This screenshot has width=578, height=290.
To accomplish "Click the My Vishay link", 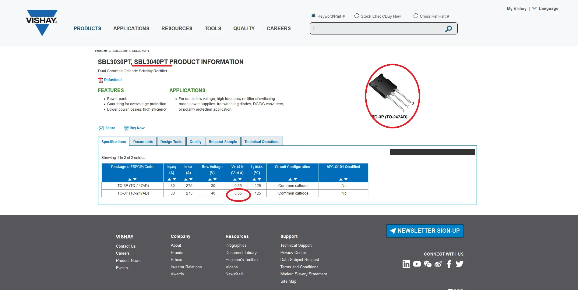I will (516, 9).
